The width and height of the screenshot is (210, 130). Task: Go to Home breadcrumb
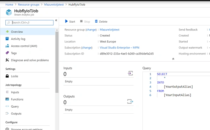(9, 5)
